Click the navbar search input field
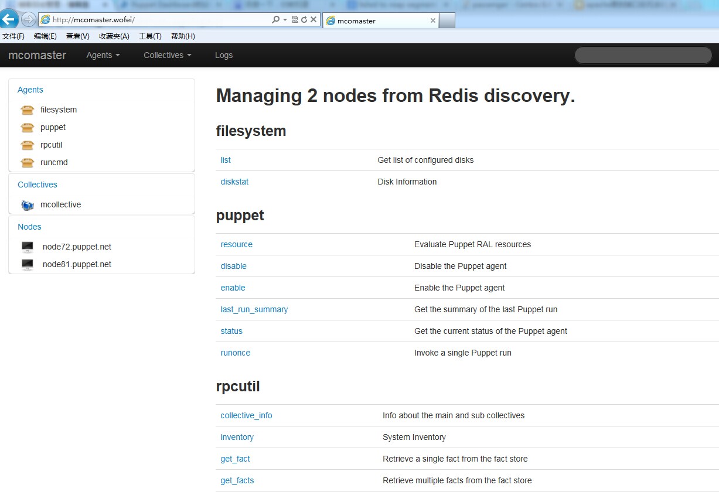Image resolution: width=719 pixels, height=495 pixels. pos(643,55)
